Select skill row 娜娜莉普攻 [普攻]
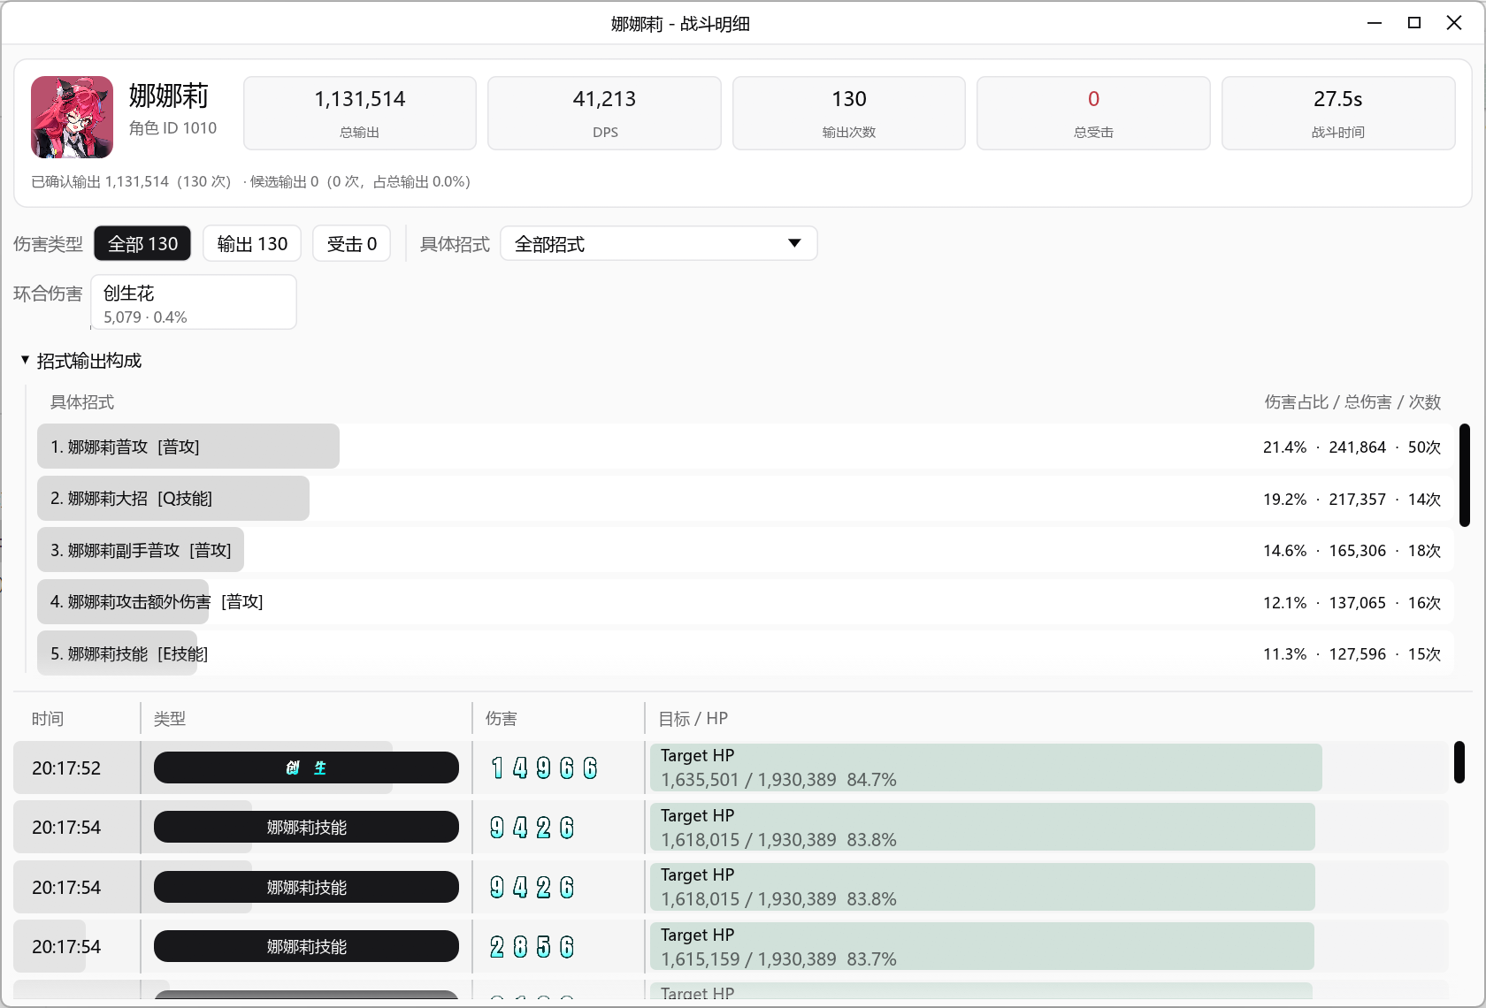 coord(745,447)
